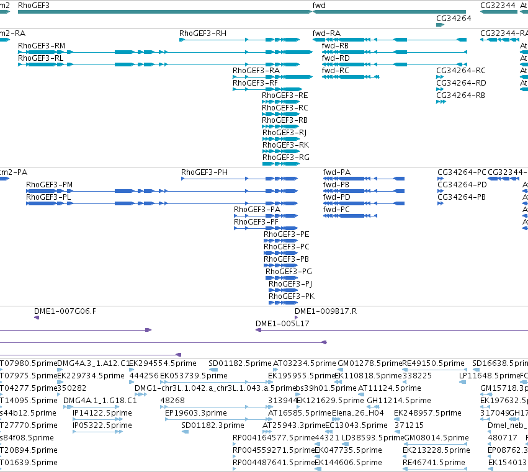Select the GM08014.5prime EST label
Viewport: 528px width, 472px height.
pyautogui.click(x=436, y=438)
